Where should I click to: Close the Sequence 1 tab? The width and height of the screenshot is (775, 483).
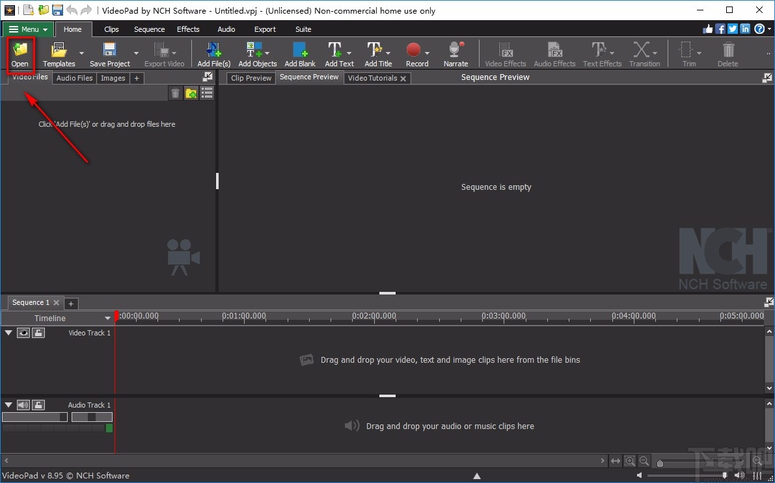coord(57,303)
